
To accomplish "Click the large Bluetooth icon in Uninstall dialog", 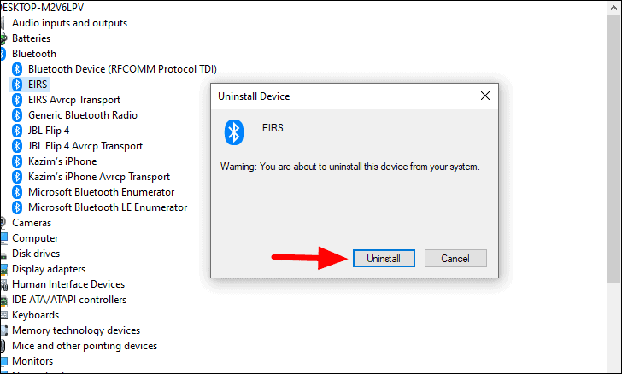I will [x=234, y=132].
